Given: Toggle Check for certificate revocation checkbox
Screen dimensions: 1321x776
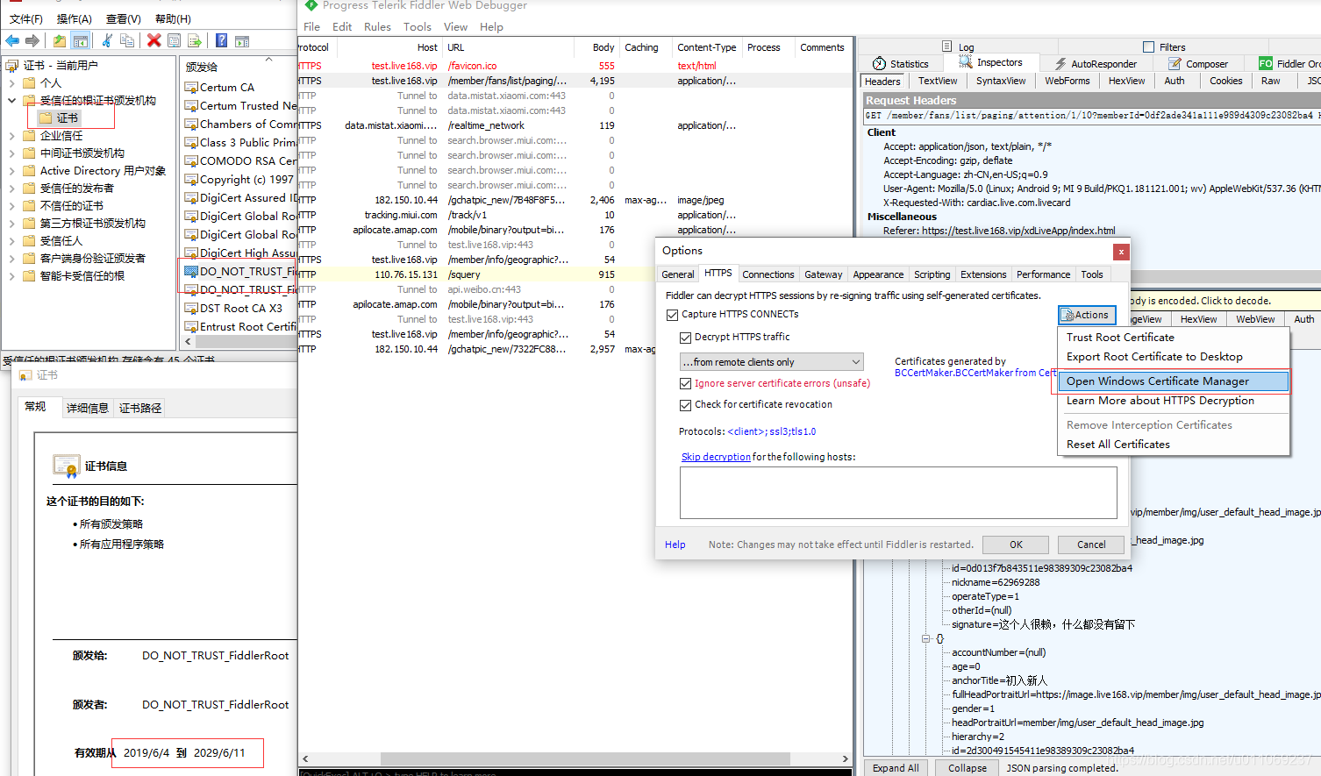Looking at the screenshot, I should pos(685,404).
